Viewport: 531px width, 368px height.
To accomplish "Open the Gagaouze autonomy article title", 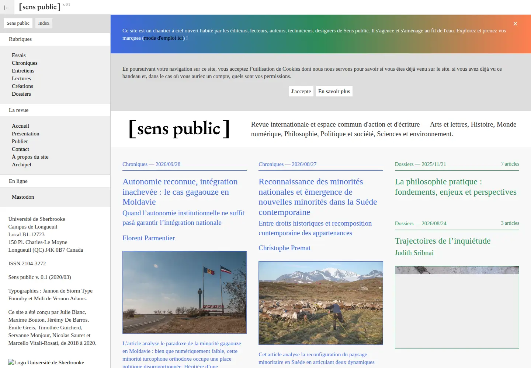I will coord(180,192).
